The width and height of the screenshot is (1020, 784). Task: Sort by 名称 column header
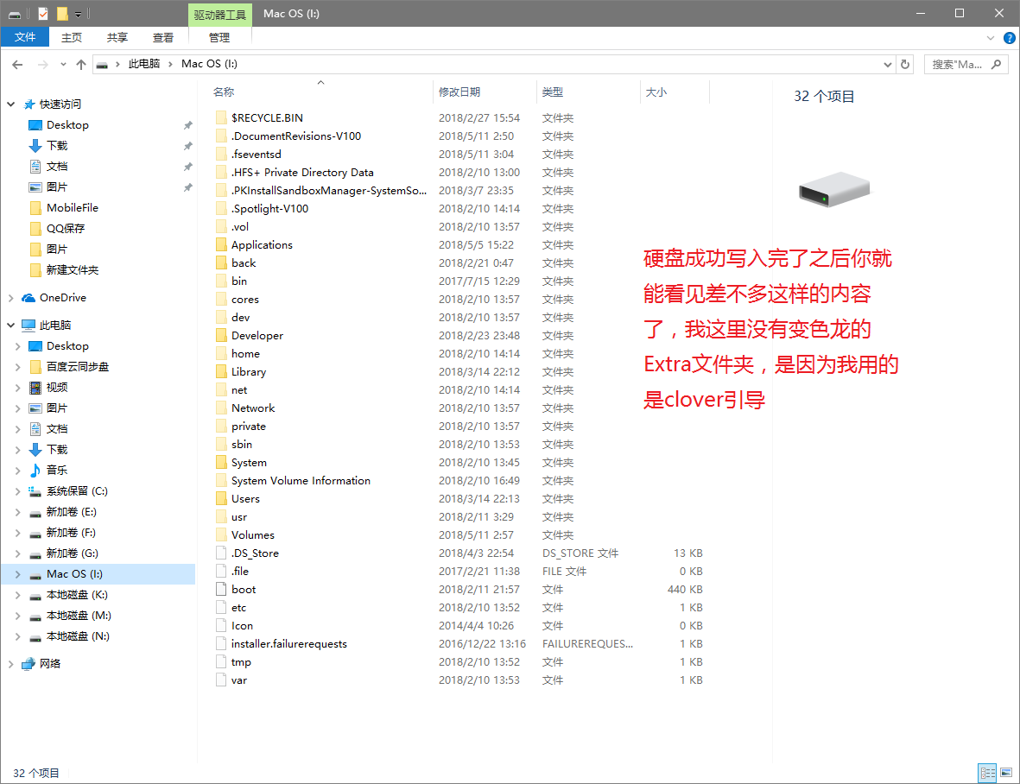(224, 92)
